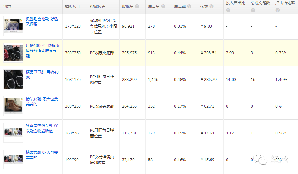Viewport: 298px width, 174px height.
Task: Select conversion rate 0.33%
Action: click(x=281, y=53)
